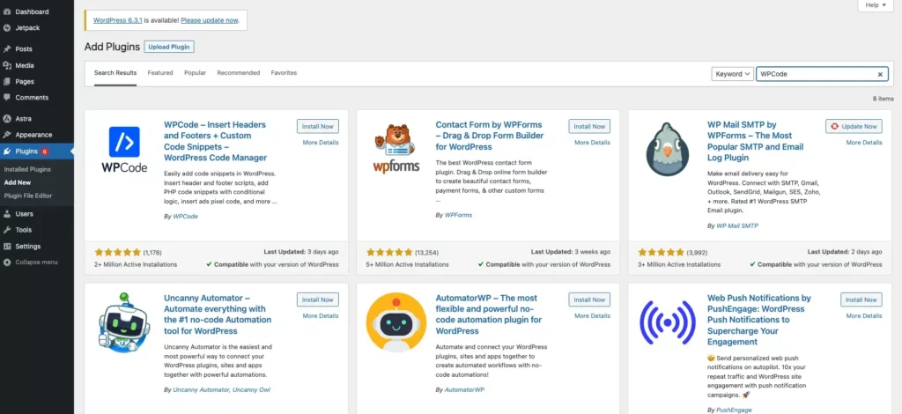This screenshot has height=414, width=902.
Task: Switch to the Favorites tab
Action: (x=284, y=73)
